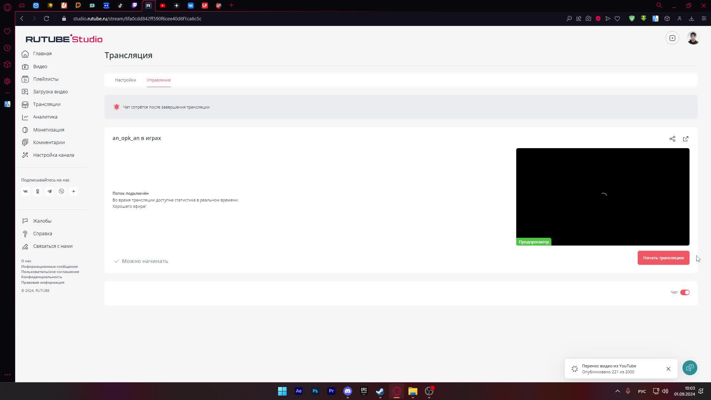
Task: Go to Монетизация in the sidebar
Action: (49, 130)
